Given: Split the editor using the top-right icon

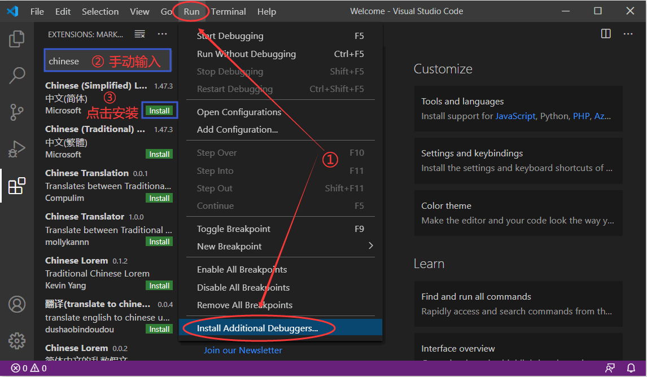Looking at the screenshot, I should pyautogui.click(x=605, y=34).
